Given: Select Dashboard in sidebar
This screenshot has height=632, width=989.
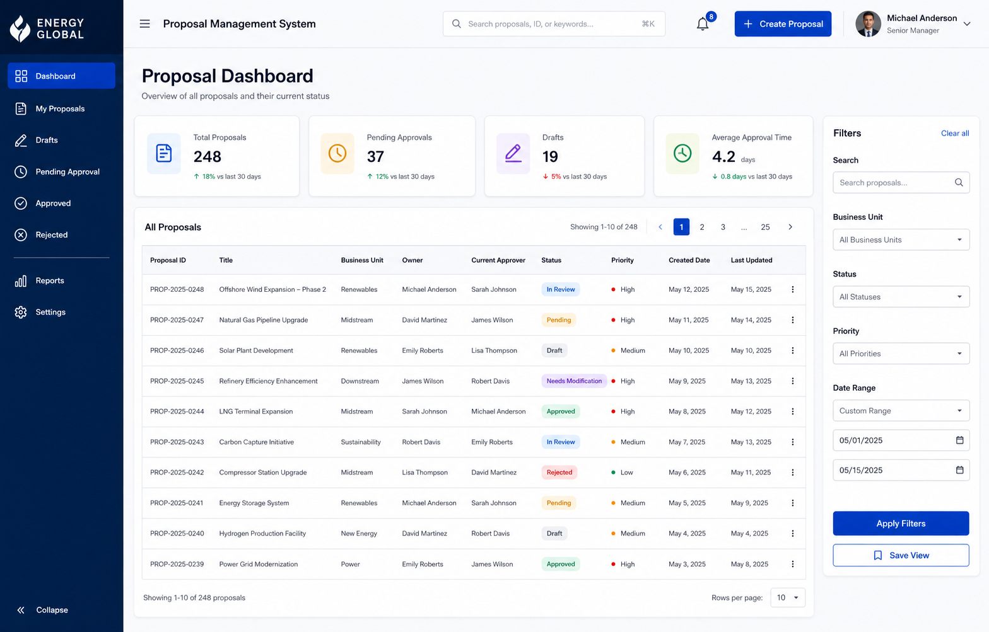Looking at the screenshot, I should (x=61, y=76).
